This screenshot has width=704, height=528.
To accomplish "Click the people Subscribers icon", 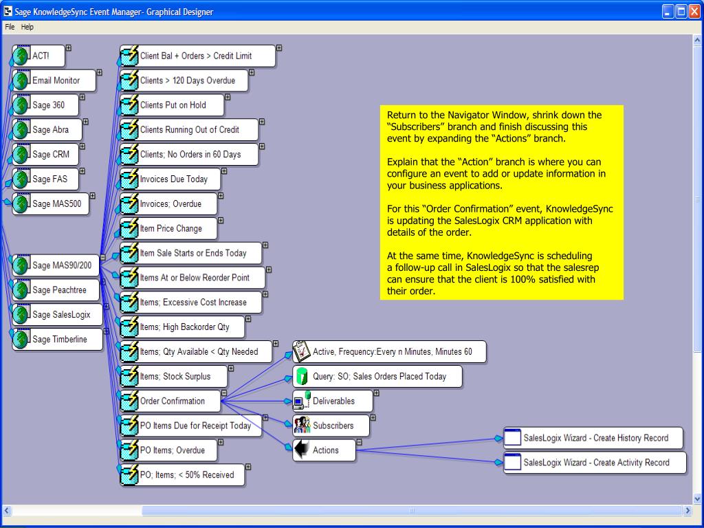I will tap(302, 426).
